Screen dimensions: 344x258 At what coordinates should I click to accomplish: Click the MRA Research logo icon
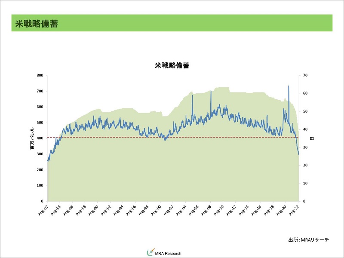(151, 252)
